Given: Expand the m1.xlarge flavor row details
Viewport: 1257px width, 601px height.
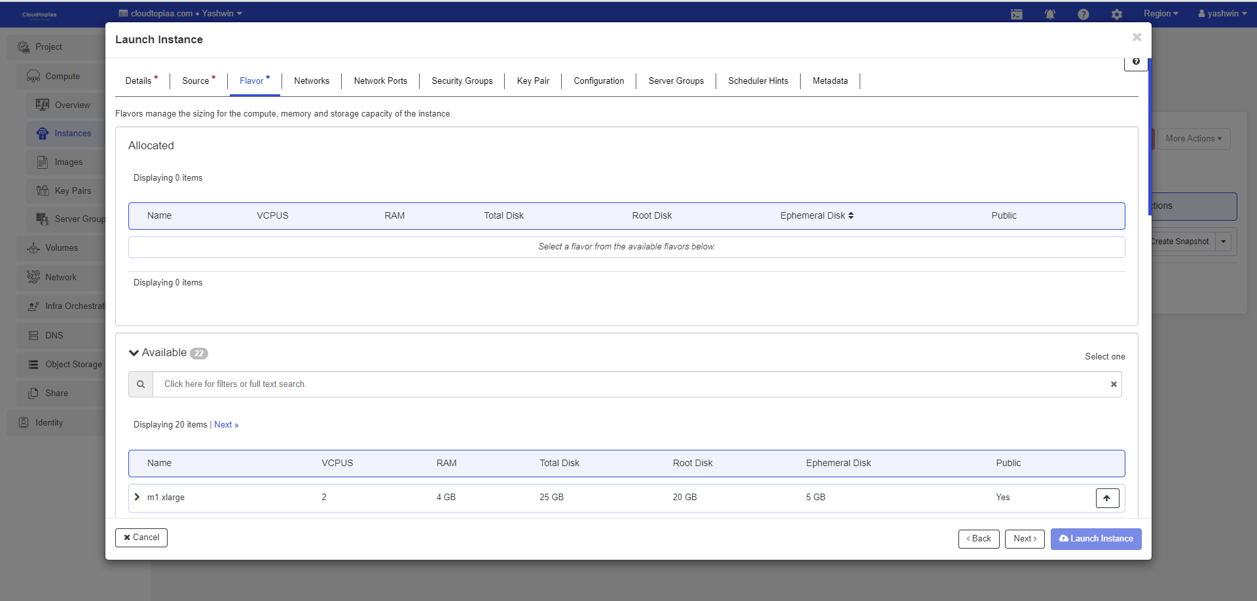Looking at the screenshot, I should (137, 497).
